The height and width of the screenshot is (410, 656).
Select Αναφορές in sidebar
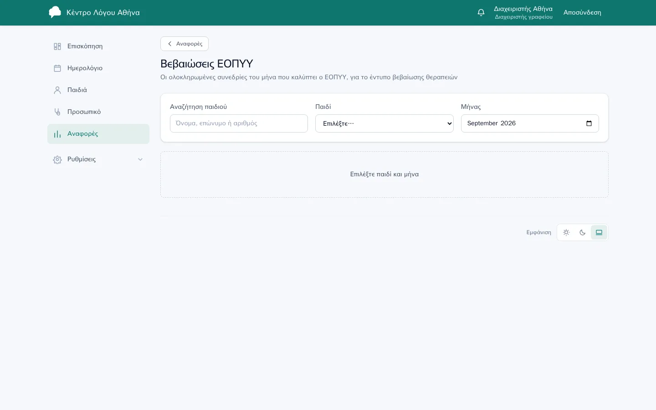(98, 134)
